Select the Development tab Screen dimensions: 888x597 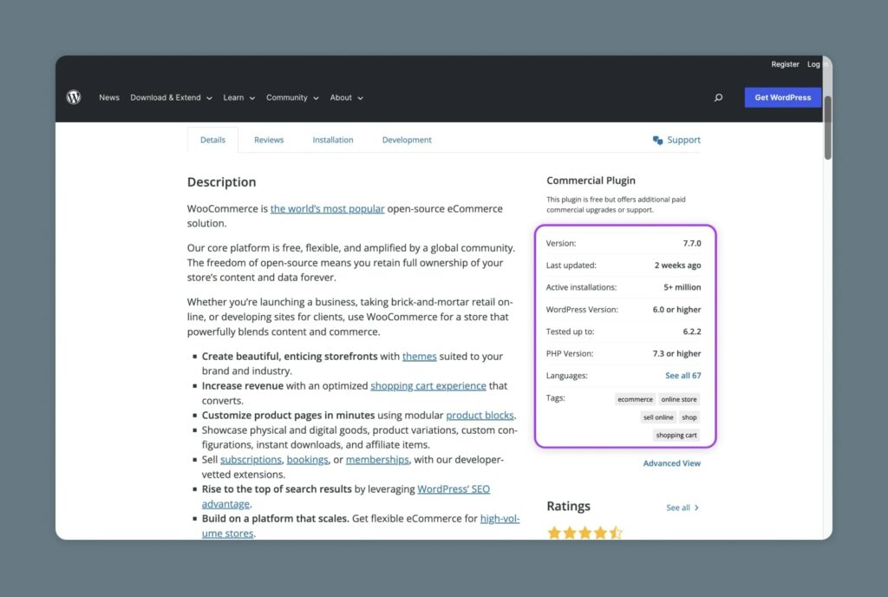pos(407,140)
